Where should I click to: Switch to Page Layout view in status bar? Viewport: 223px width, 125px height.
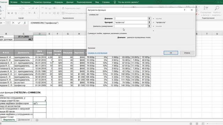click(197, 124)
